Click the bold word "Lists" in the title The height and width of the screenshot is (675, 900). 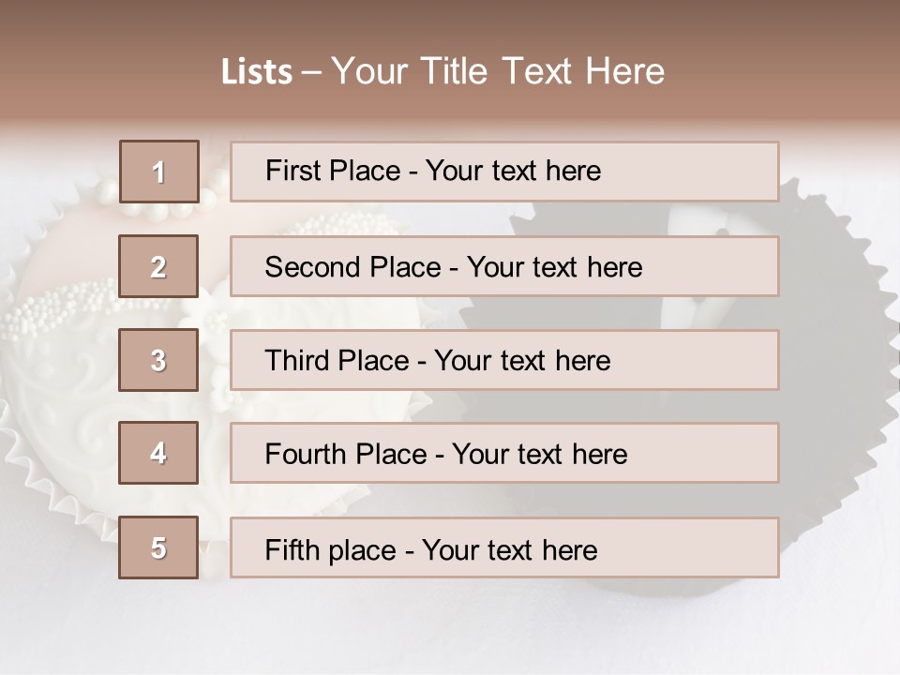point(256,71)
